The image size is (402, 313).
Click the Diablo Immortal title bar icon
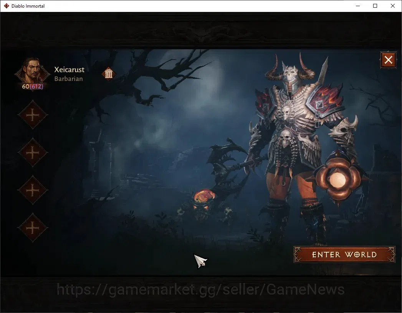coord(7,6)
